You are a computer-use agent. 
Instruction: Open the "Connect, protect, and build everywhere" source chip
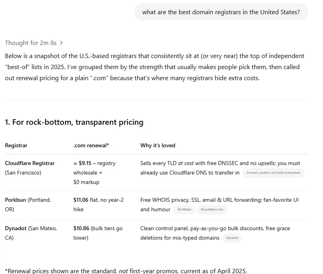pos(273,173)
